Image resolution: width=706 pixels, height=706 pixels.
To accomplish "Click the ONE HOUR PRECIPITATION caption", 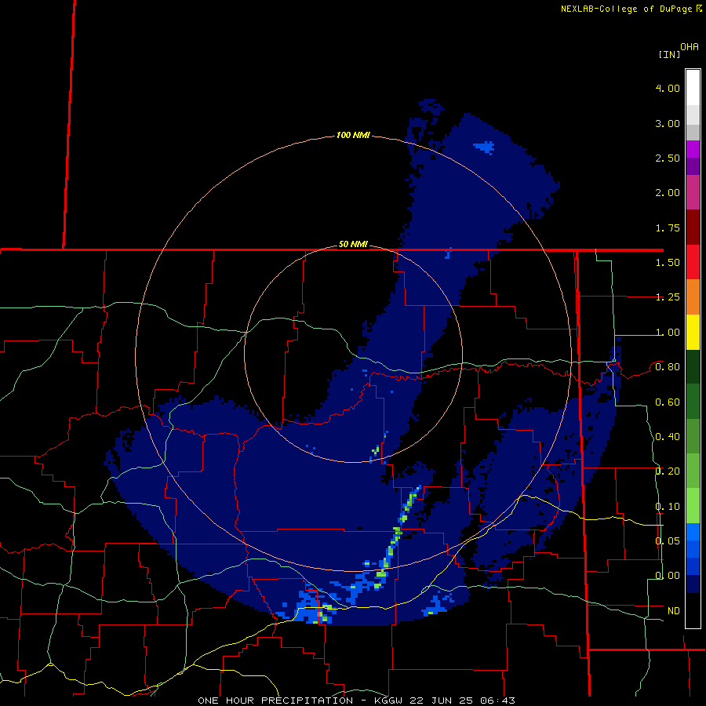I will pos(275,701).
